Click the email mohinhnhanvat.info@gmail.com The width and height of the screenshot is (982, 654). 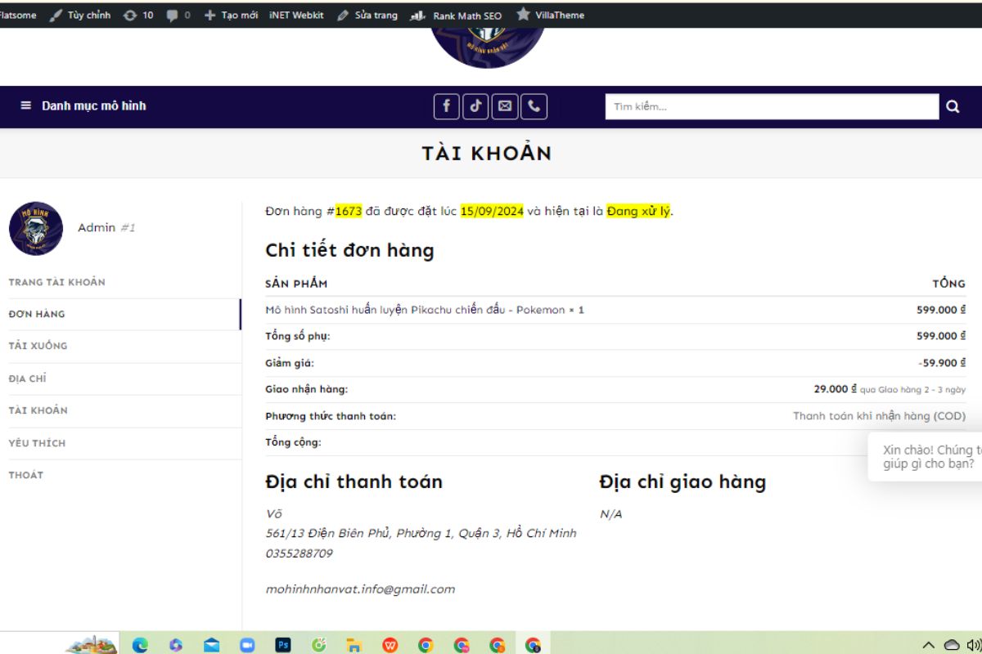360,589
